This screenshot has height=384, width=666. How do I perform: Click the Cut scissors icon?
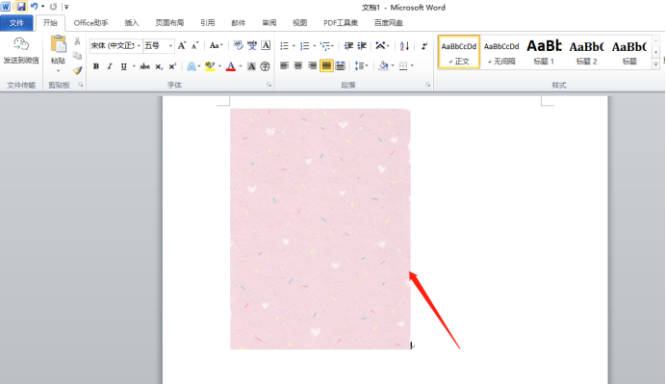click(x=77, y=41)
